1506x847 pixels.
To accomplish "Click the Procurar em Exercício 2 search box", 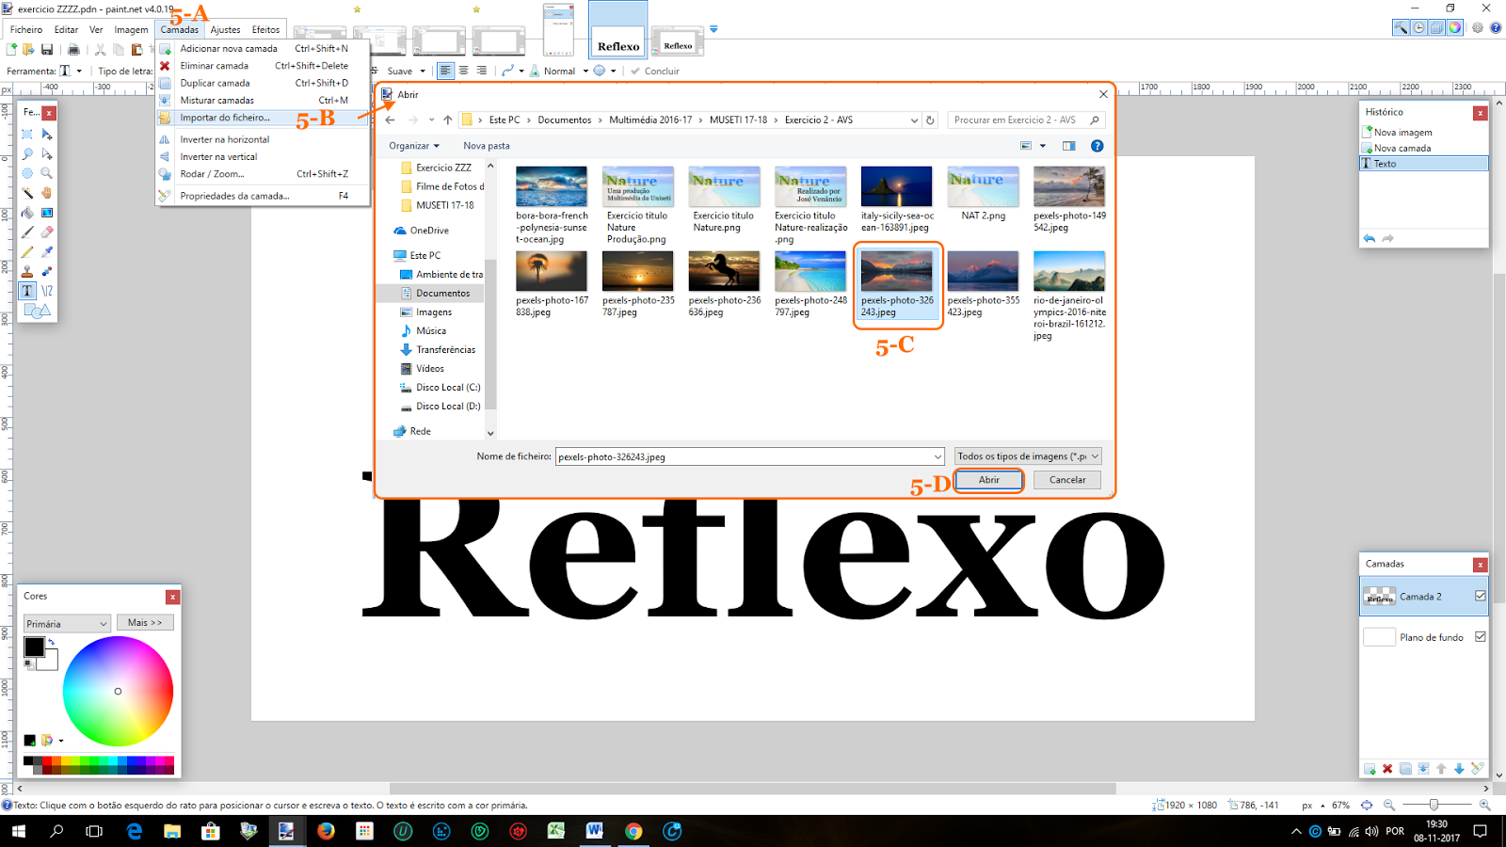I will point(1026,120).
